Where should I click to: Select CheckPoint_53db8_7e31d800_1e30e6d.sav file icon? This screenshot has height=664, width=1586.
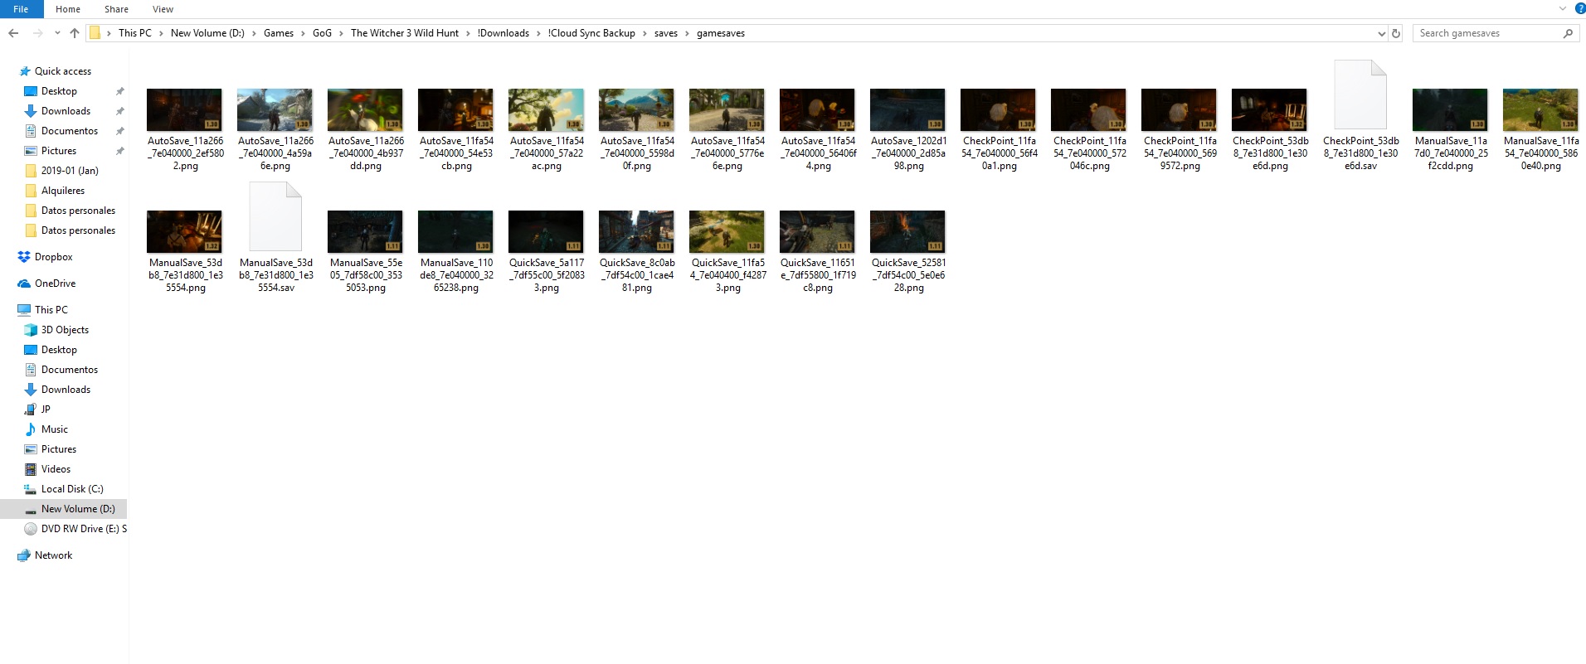pos(1360,95)
